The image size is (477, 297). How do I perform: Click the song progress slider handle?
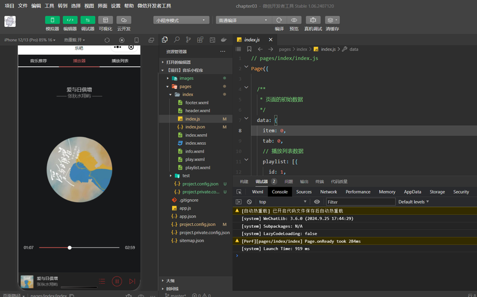(70, 247)
